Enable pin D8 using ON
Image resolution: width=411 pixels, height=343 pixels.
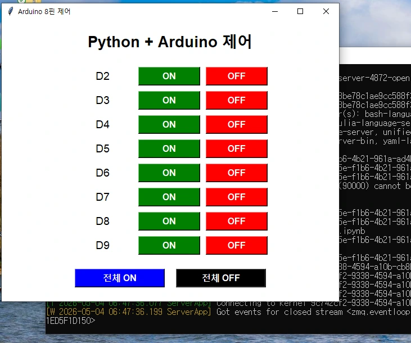point(169,221)
